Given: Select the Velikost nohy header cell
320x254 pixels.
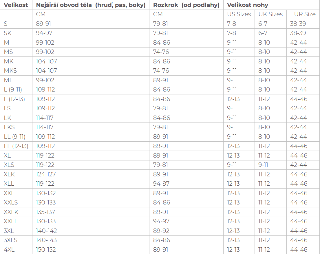Looking at the screenshot, I should (248, 5).
